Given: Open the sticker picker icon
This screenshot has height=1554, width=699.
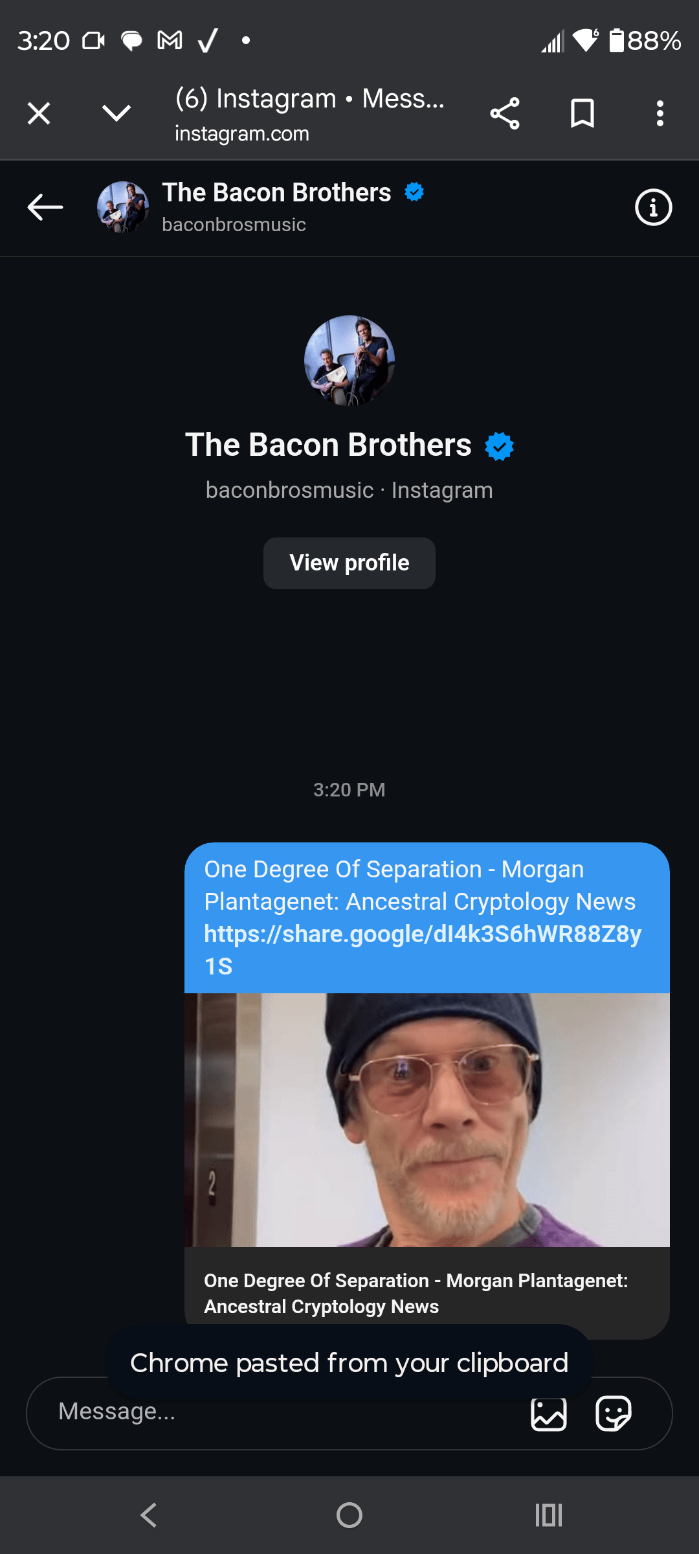Looking at the screenshot, I should [x=613, y=1413].
